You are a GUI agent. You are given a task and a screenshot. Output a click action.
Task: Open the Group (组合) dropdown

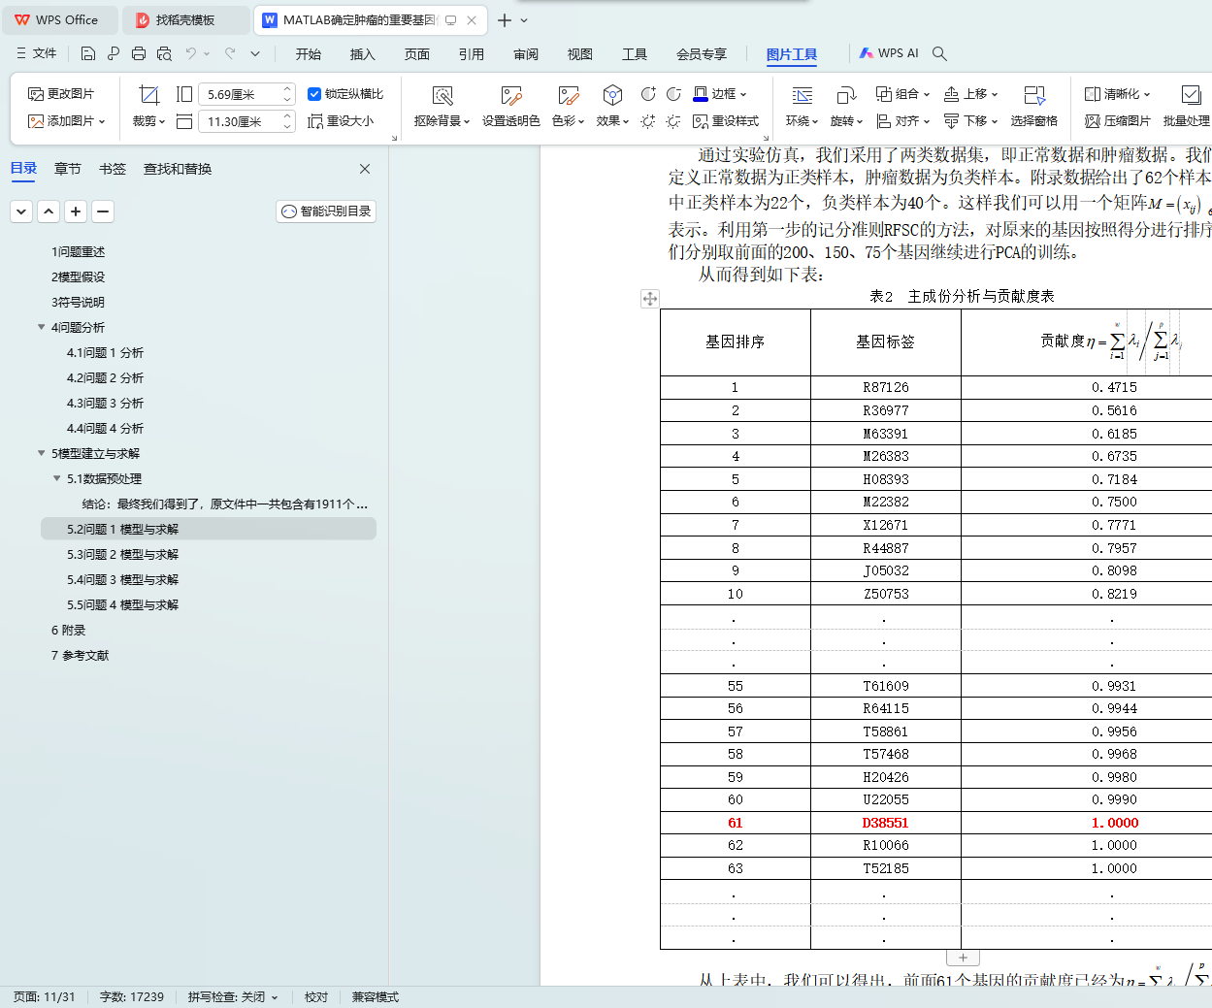pyautogui.click(x=903, y=94)
